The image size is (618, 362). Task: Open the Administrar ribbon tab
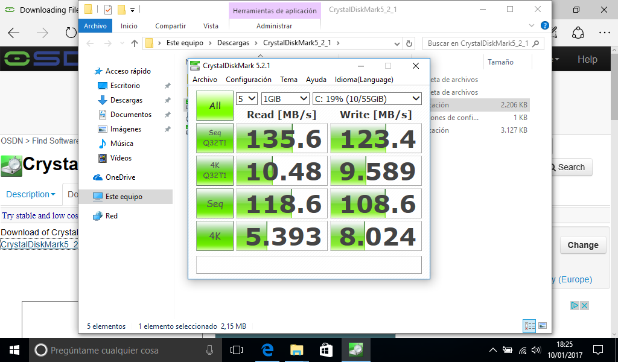[275, 26]
